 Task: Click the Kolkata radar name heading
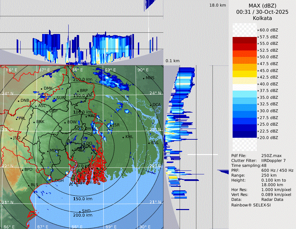(x=262, y=18)
